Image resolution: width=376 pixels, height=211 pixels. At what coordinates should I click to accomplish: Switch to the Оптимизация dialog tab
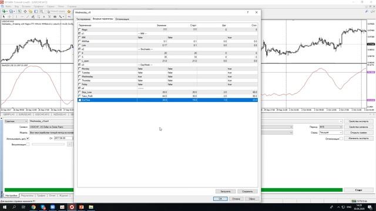(x=122, y=19)
